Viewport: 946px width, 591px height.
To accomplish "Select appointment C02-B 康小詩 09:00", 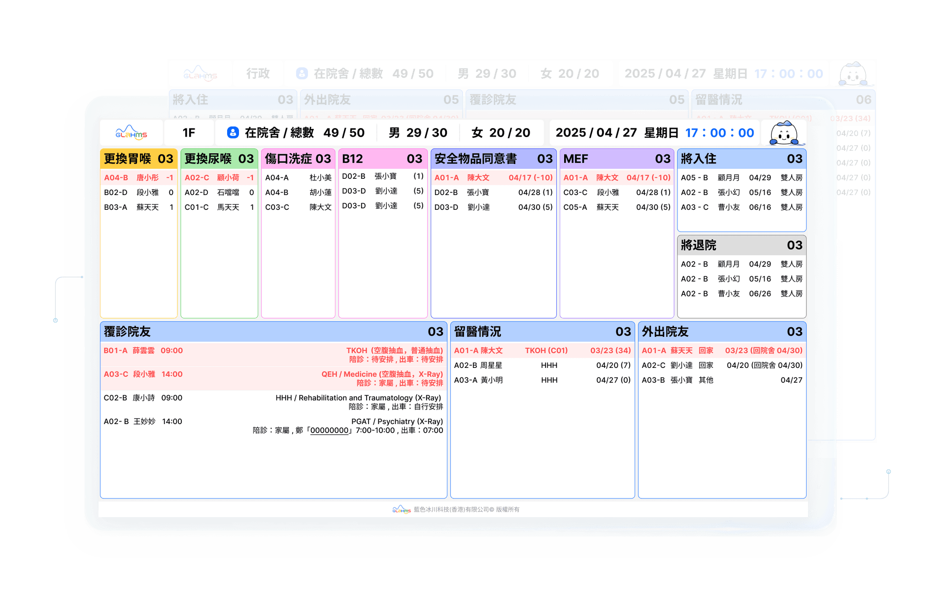I will (x=273, y=402).
